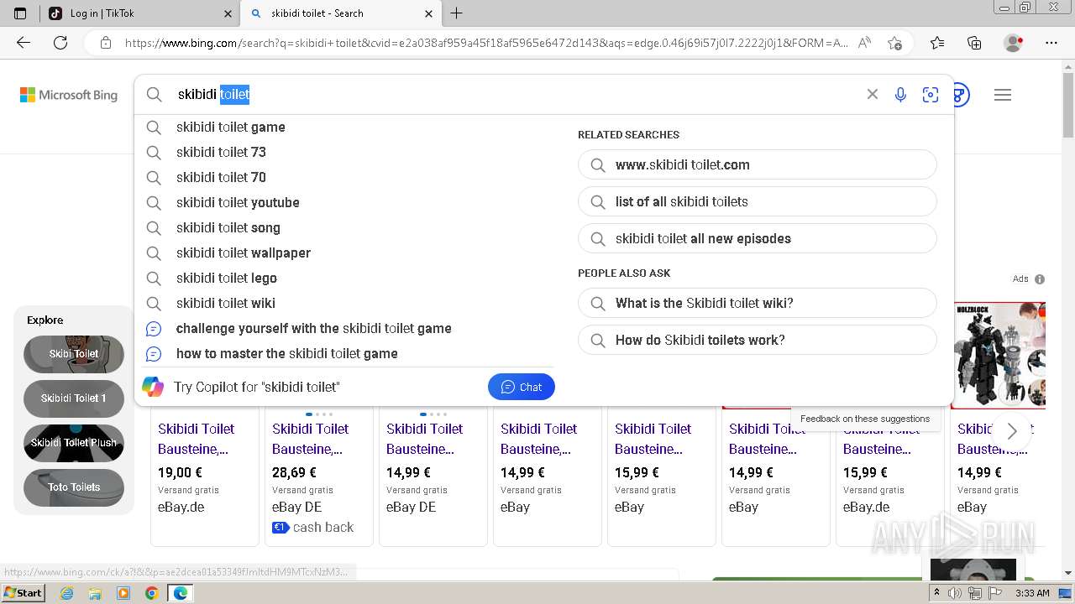Open Explore item Skibi Toilet
The height and width of the screenshot is (604, 1075).
click(74, 354)
